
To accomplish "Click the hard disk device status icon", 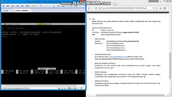I will [x=59, y=88].
